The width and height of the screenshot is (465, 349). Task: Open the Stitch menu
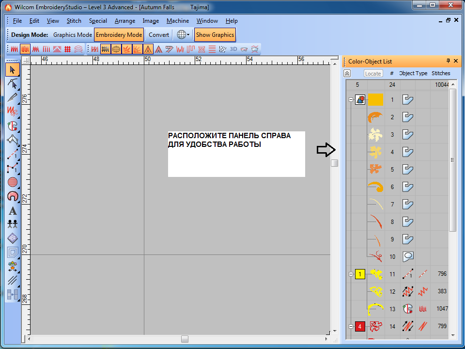click(x=74, y=21)
